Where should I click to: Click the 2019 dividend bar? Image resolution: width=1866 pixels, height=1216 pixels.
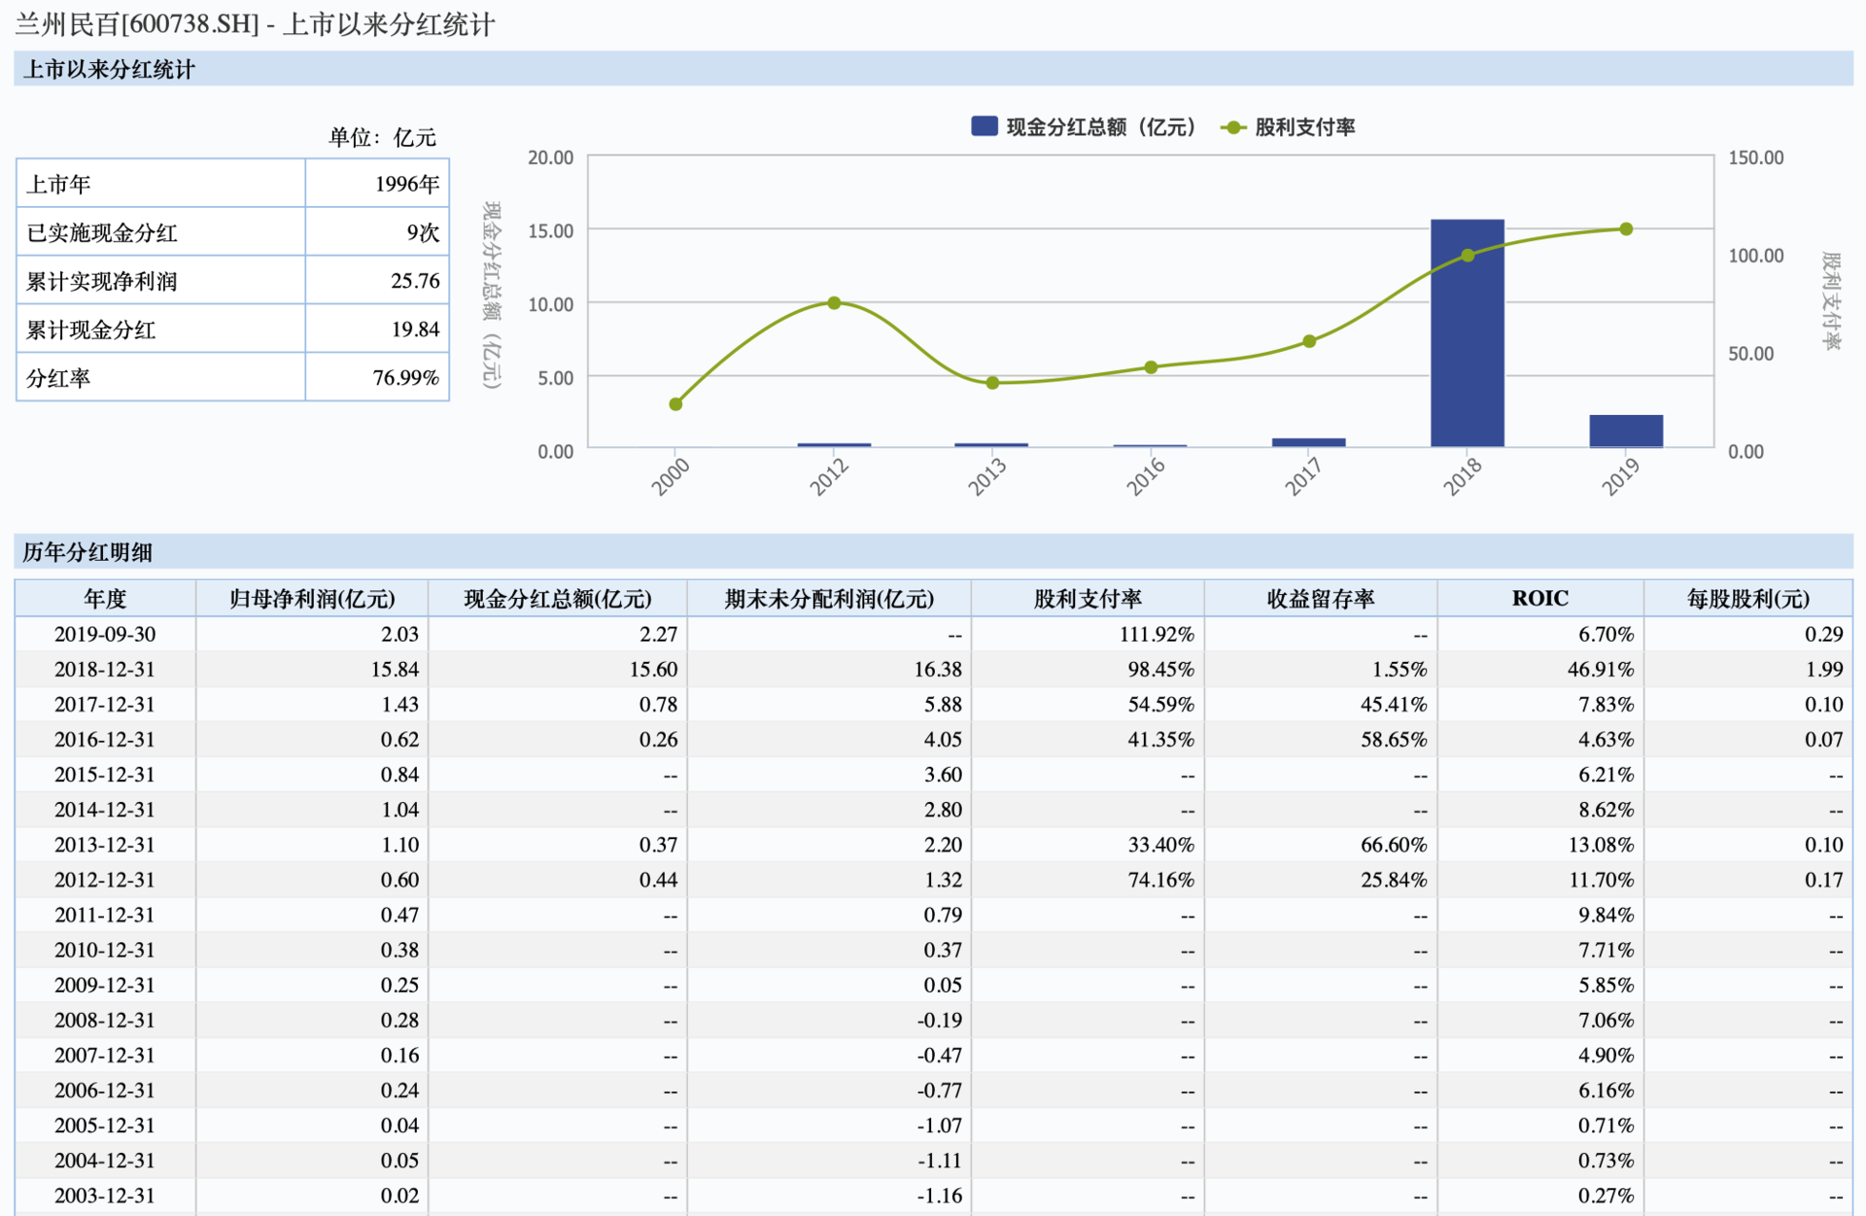1625,431
